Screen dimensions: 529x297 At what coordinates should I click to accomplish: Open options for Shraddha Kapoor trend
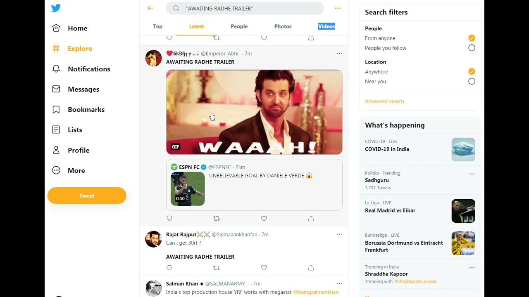click(472, 268)
